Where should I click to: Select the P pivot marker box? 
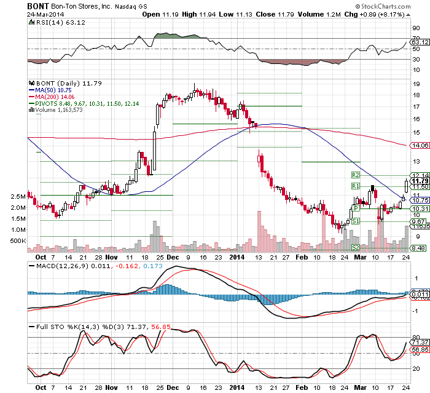point(356,208)
